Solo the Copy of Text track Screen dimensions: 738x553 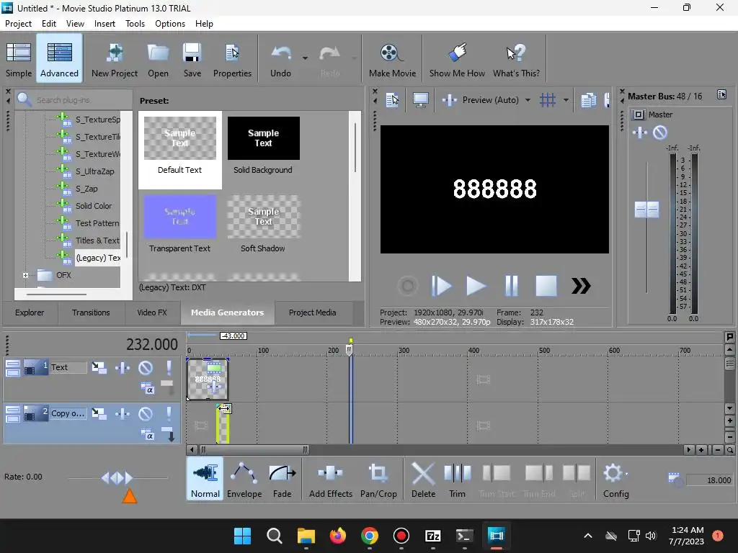pyautogui.click(x=169, y=414)
